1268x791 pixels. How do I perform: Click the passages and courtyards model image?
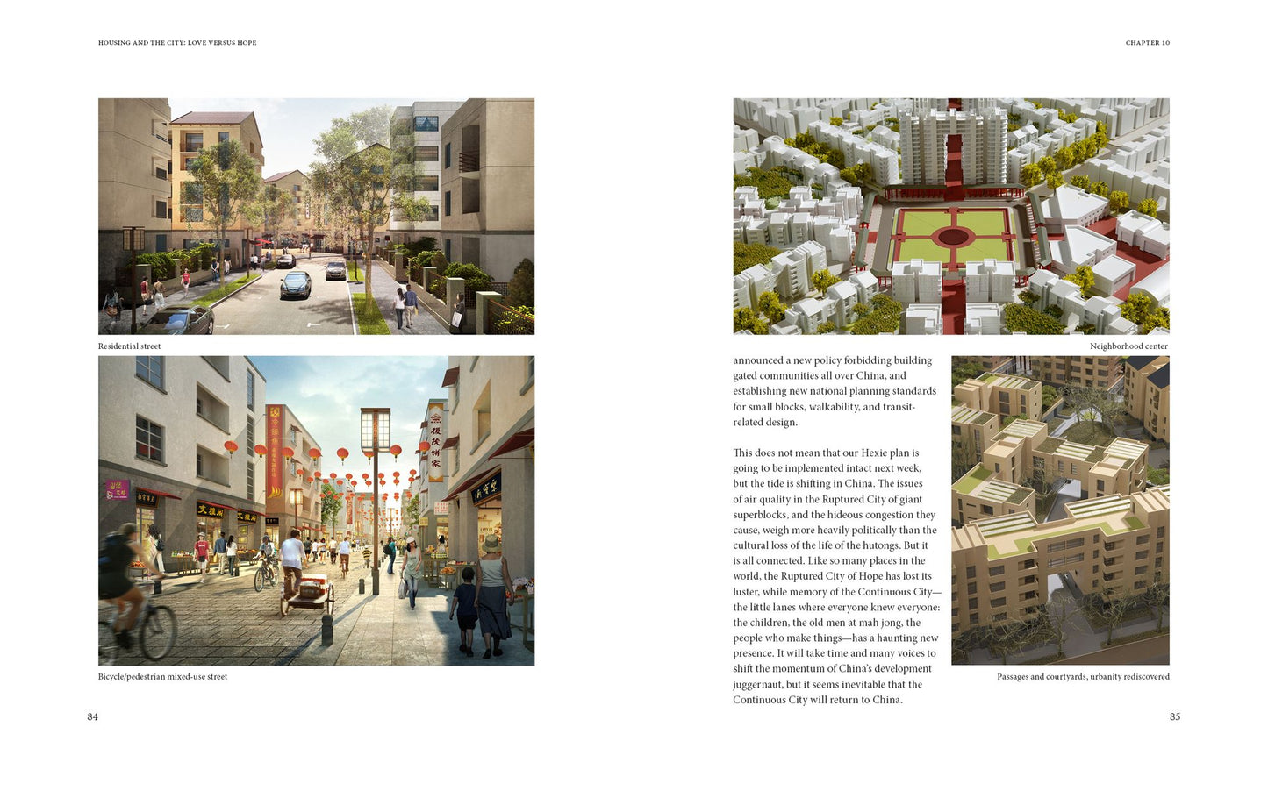pyautogui.click(x=1060, y=510)
